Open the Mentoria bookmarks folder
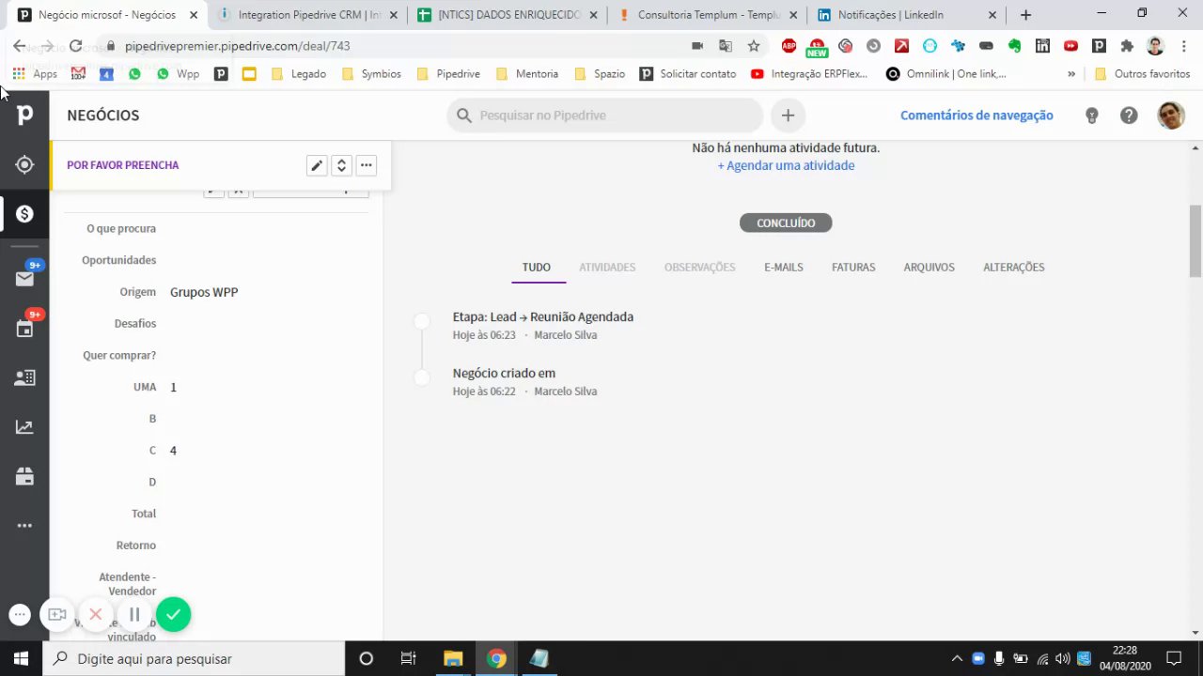 [527, 73]
